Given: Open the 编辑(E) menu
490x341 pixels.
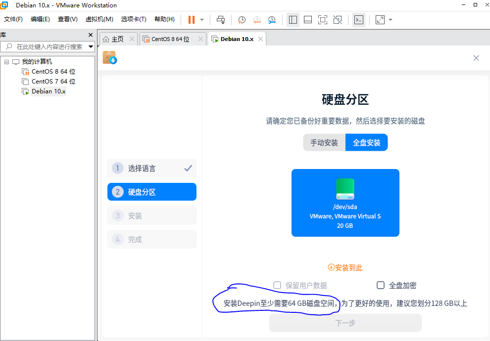Looking at the screenshot, I should 40,19.
